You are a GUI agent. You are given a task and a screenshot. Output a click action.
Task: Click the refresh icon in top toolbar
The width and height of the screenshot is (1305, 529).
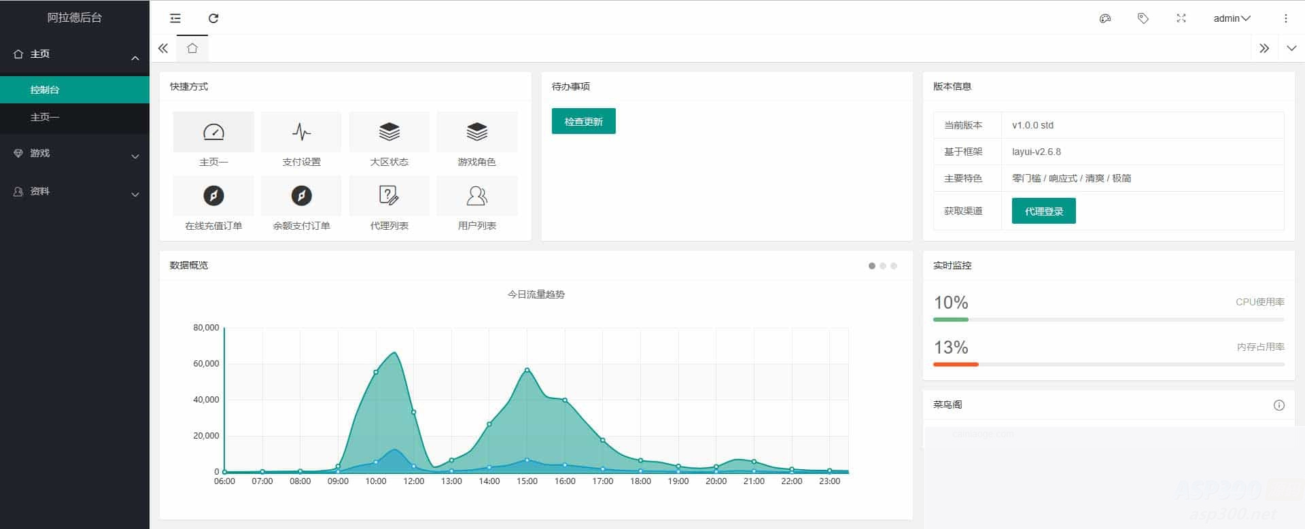[213, 18]
